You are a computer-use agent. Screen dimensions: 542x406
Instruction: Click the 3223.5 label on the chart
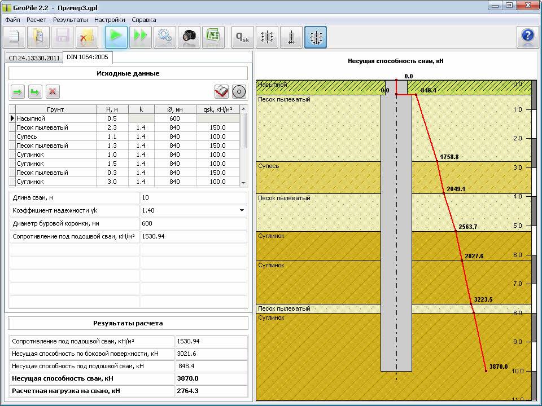click(483, 299)
